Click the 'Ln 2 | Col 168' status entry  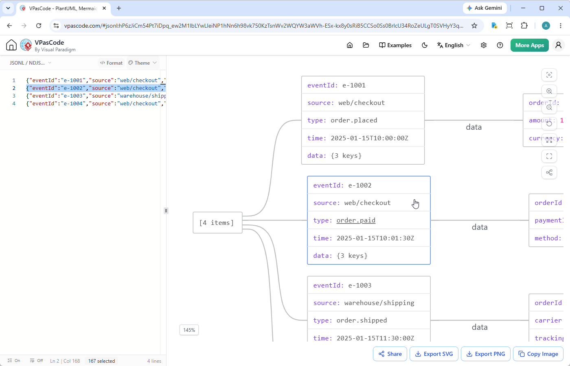[65, 361]
